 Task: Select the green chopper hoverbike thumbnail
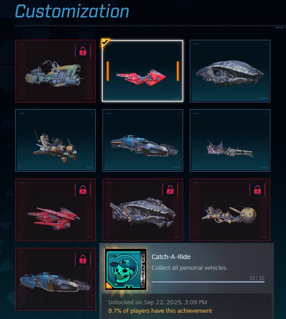(x=55, y=71)
